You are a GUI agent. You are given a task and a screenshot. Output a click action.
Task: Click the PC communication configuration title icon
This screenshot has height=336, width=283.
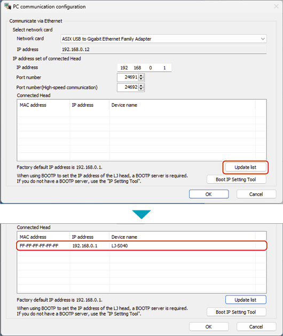coord(7,6)
